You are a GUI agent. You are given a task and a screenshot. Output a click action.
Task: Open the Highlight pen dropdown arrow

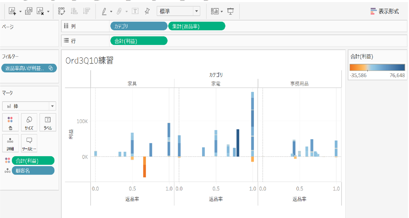tap(111, 12)
